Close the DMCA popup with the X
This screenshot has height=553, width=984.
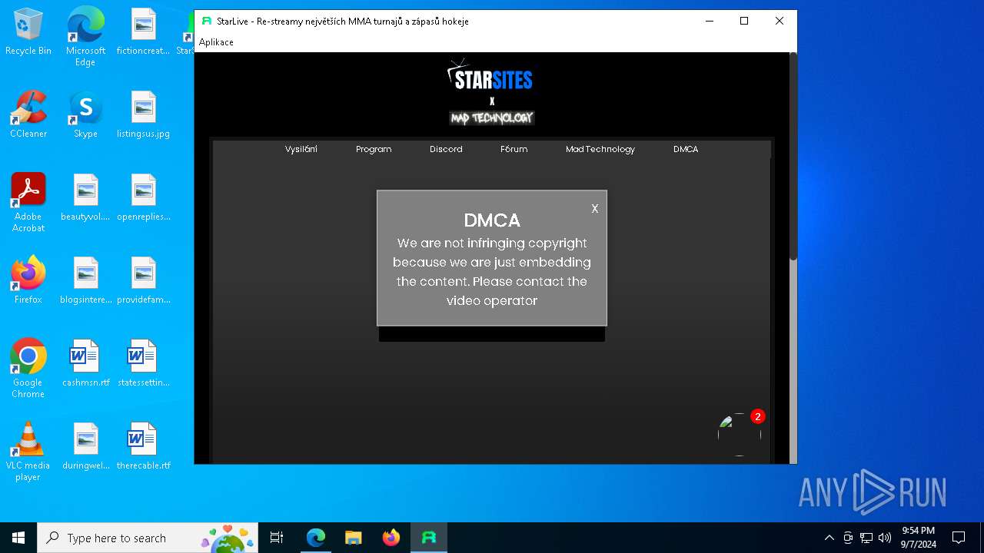594,209
